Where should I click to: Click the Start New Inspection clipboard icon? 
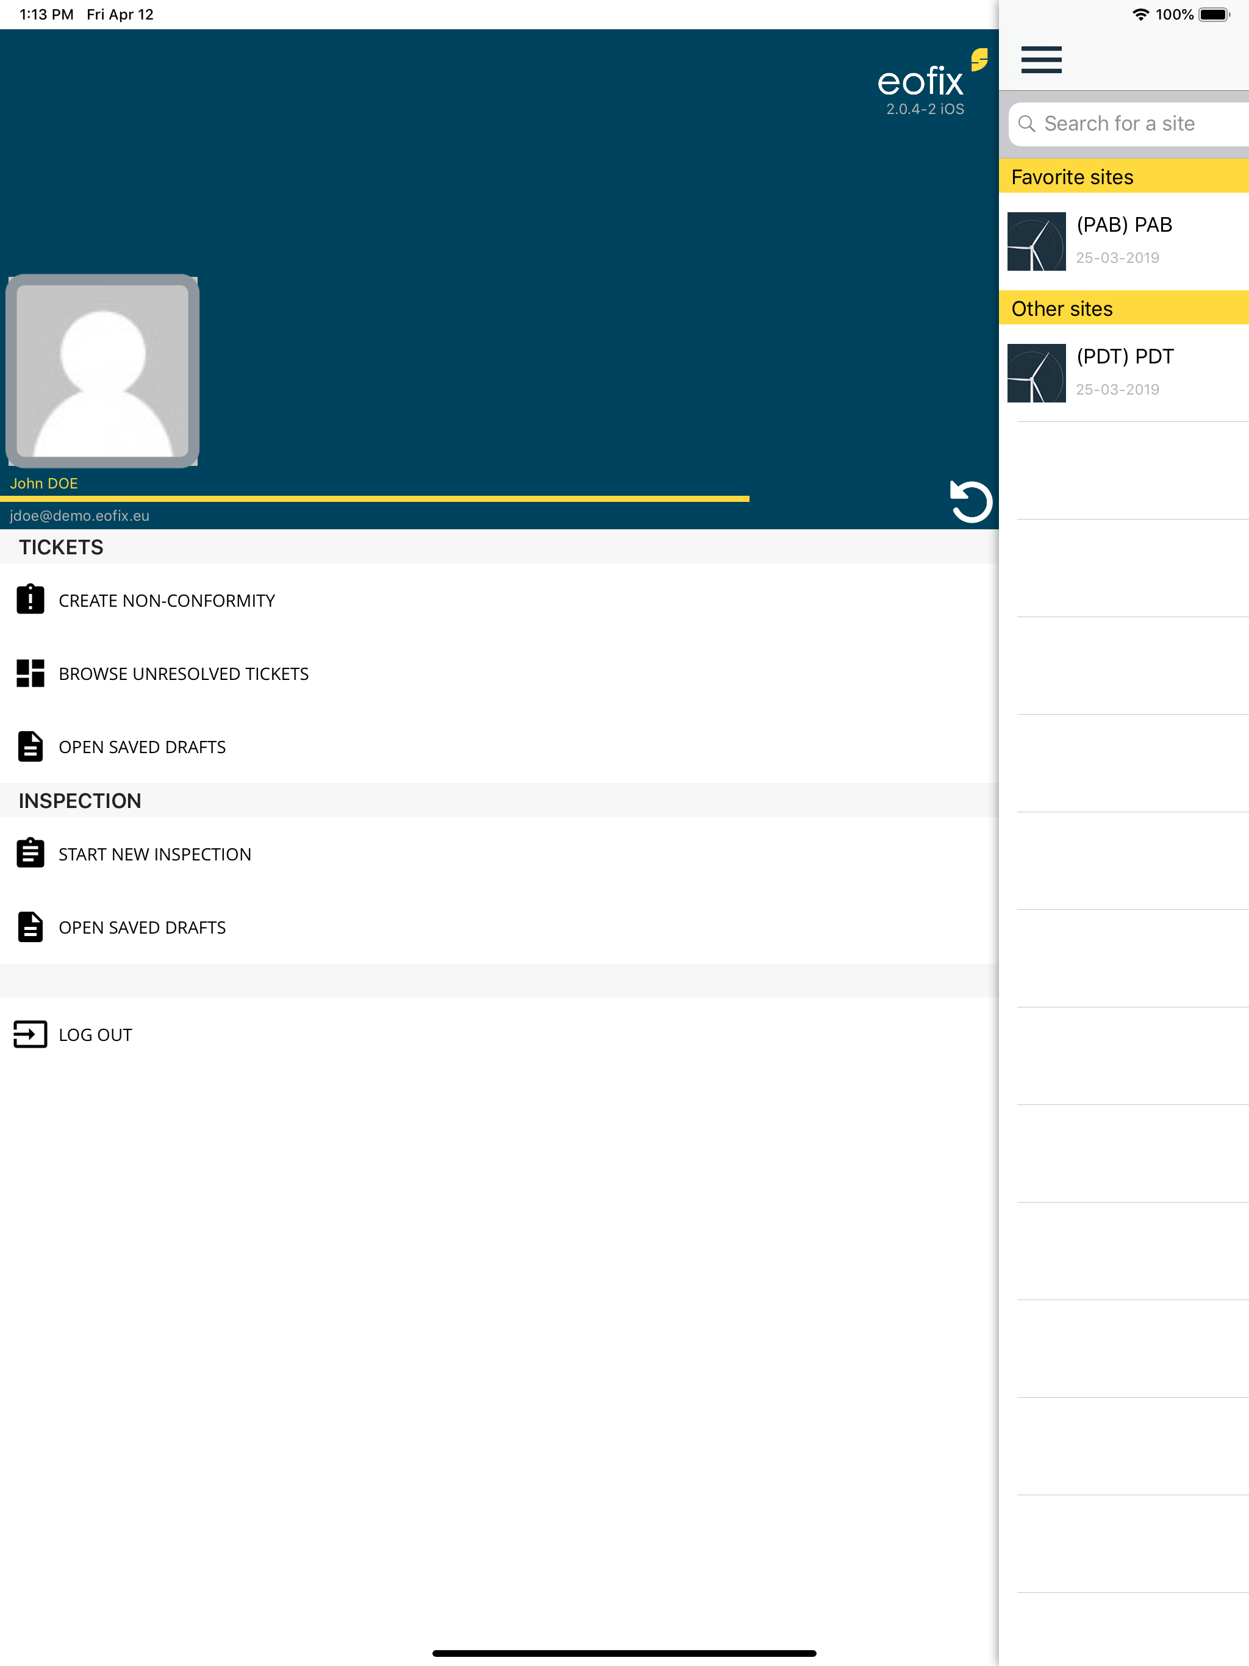pyautogui.click(x=30, y=853)
